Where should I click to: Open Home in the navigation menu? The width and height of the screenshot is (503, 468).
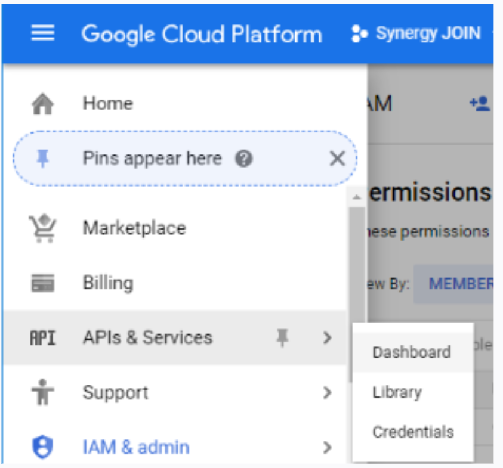click(x=108, y=104)
